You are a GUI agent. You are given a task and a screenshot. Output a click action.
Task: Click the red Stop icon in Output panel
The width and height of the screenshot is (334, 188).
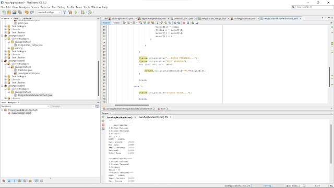(x=103, y=125)
